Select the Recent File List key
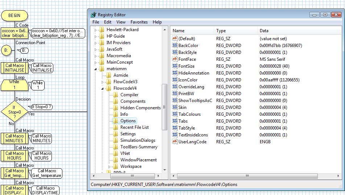The height and width of the screenshot is (195, 345). coord(135,127)
